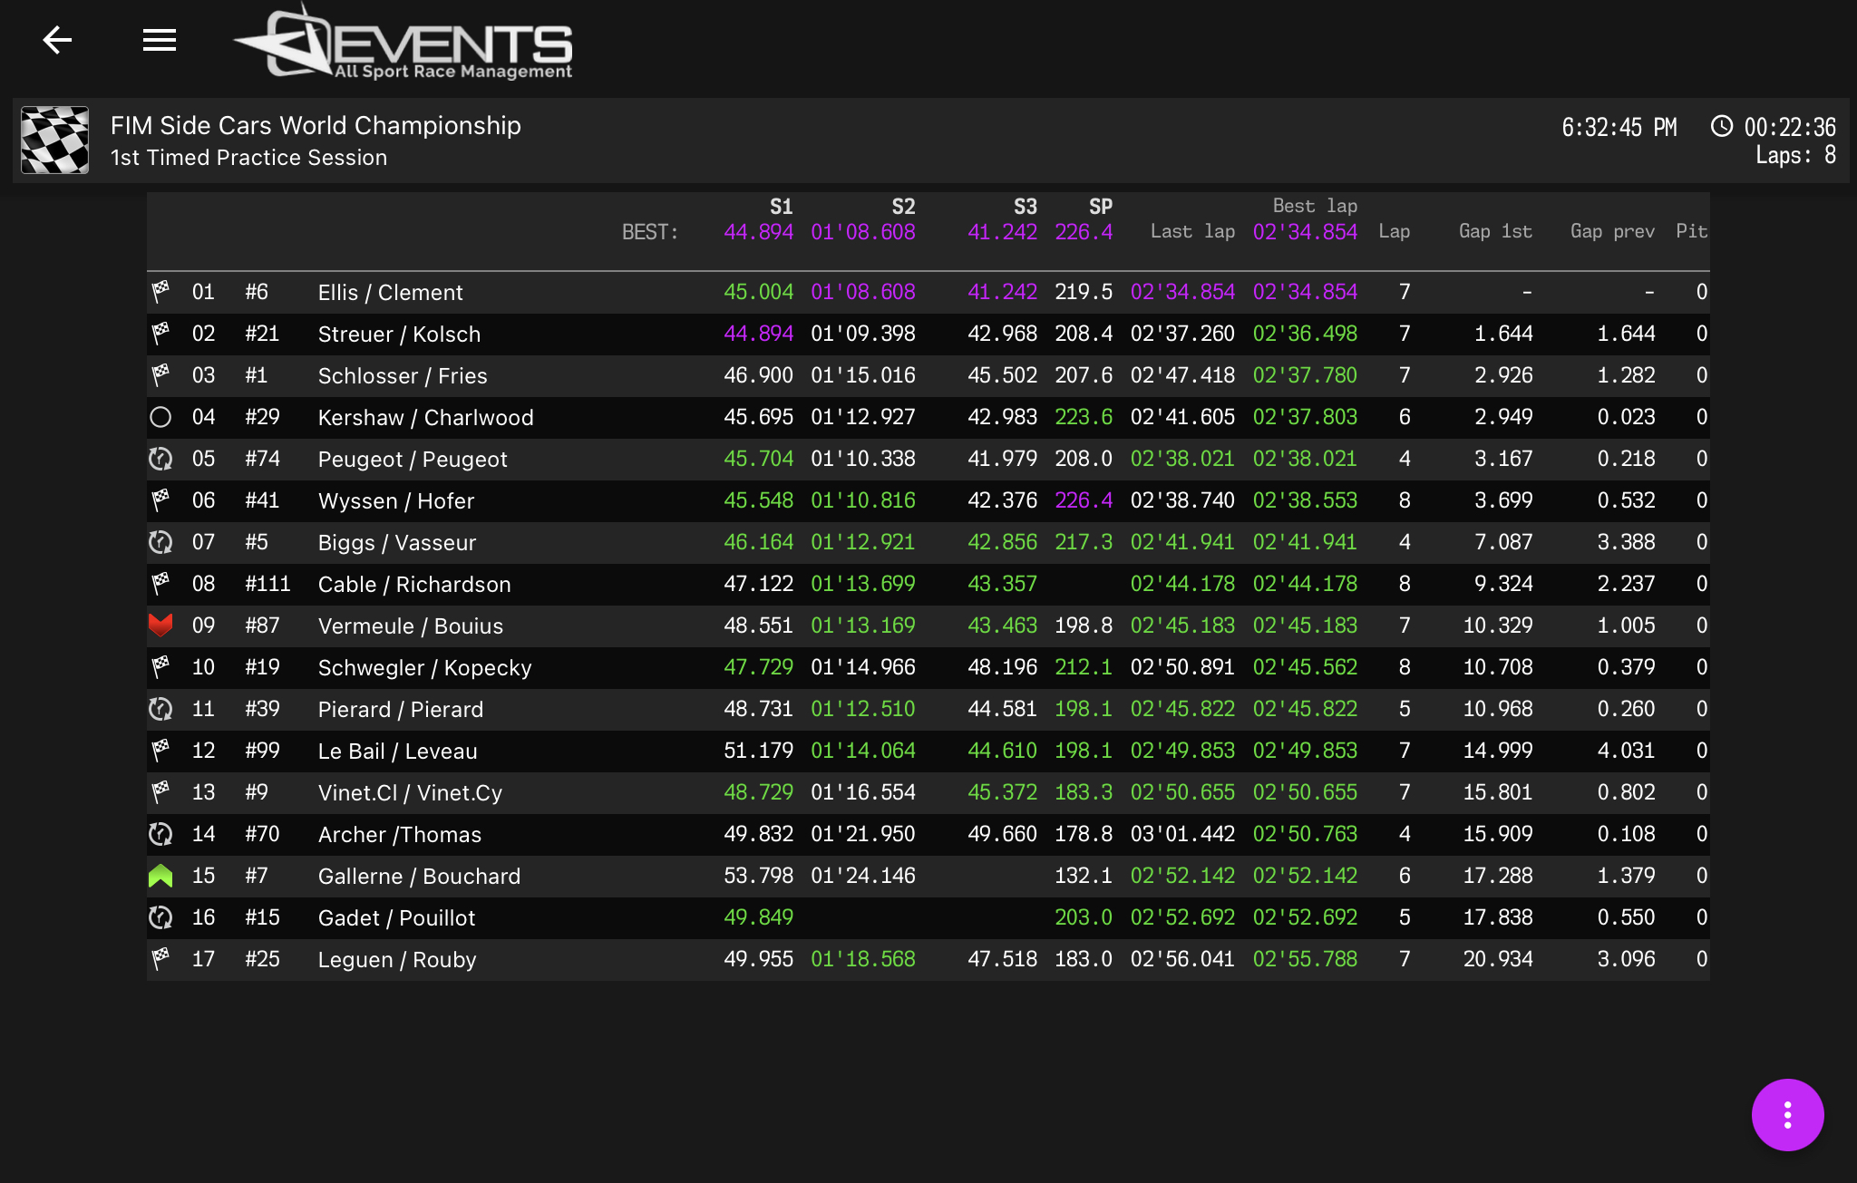
Task: Select the Vermeule / Bouius team name
Action: (411, 625)
